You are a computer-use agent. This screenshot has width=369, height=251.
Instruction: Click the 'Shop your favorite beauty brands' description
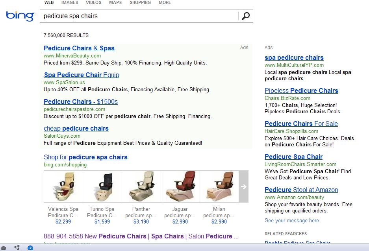(x=308, y=207)
